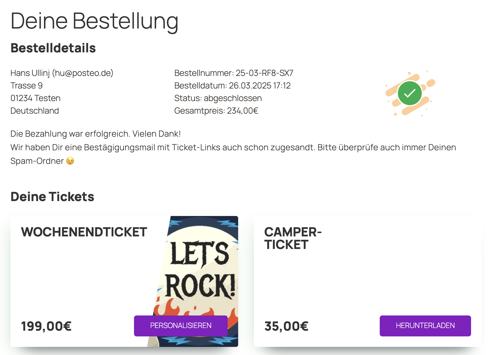This screenshot has width=492, height=355.
Task: Click the 199,00€ ticket price
Action: (x=46, y=326)
